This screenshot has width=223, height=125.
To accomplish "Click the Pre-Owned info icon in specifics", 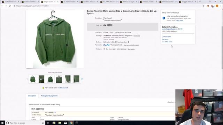I will coord(55,112).
